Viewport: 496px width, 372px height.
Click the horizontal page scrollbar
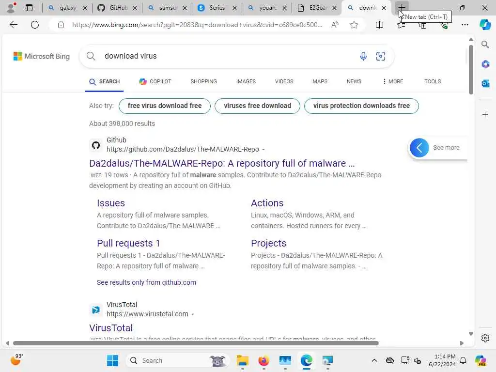[x=196, y=343]
